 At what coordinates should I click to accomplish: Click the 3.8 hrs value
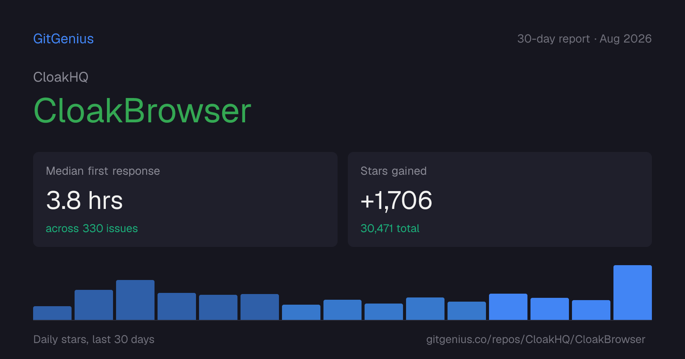pos(84,200)
